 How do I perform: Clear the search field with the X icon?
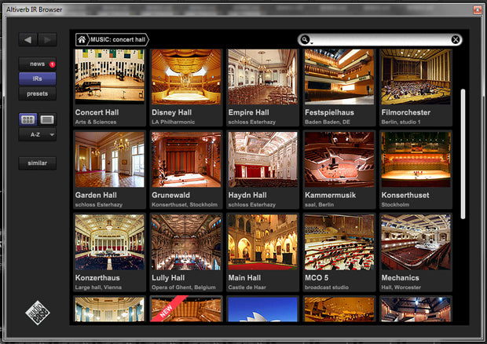[x=456, y=40]
